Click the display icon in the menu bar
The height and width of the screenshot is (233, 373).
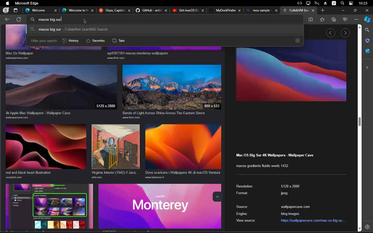point(308,3)
